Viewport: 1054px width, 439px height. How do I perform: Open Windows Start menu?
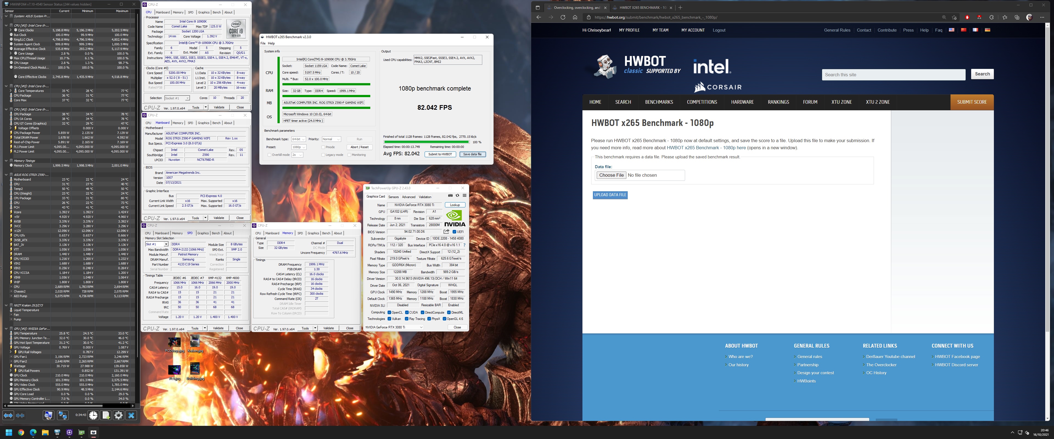coord(9,432)
